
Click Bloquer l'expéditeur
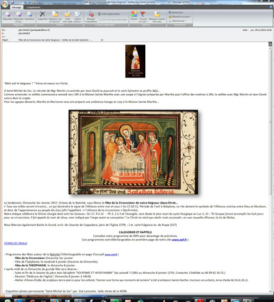click(91, 16)
